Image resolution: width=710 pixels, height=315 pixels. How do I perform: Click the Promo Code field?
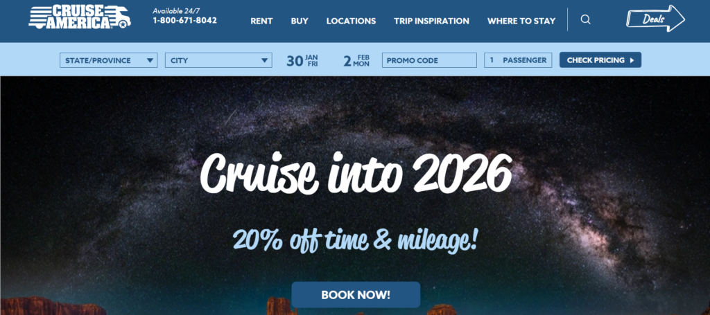(429, 60)
